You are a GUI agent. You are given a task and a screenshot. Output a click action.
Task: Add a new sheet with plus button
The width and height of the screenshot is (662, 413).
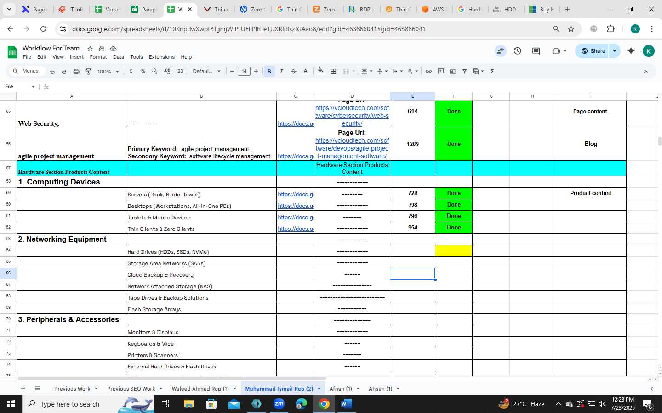coord(23,388)
